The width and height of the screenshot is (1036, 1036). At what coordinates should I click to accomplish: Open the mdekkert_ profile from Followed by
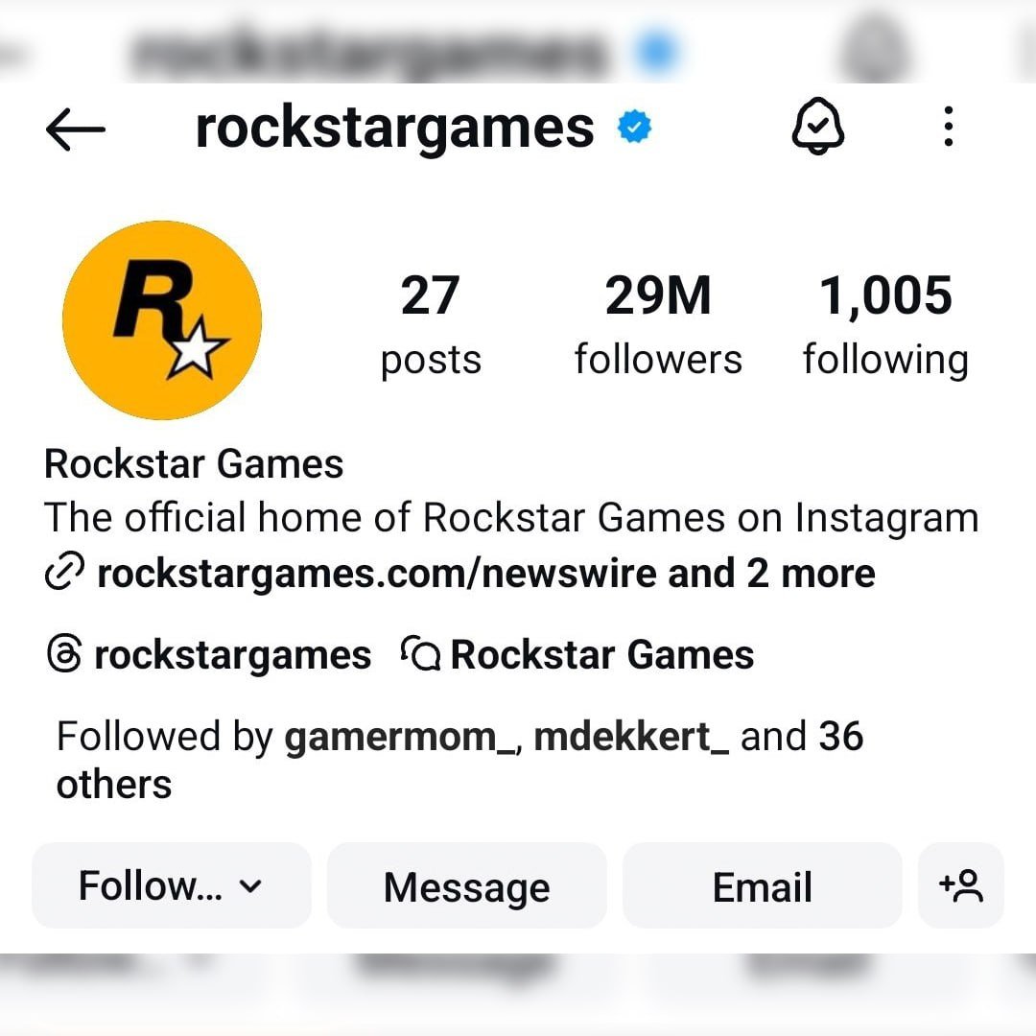[x=631, y=737]
